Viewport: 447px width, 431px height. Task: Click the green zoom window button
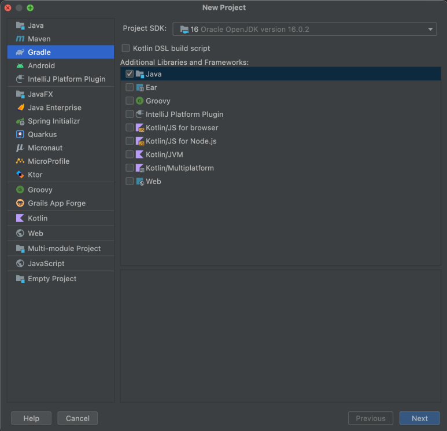click(x=30, y=8)
